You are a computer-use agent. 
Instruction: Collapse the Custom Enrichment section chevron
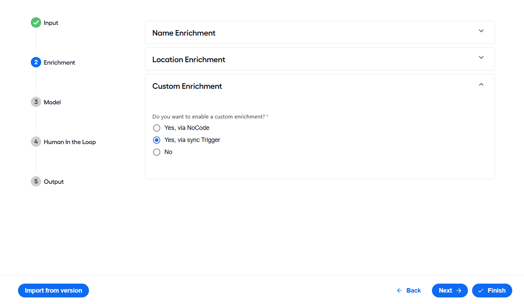point(481,84)
